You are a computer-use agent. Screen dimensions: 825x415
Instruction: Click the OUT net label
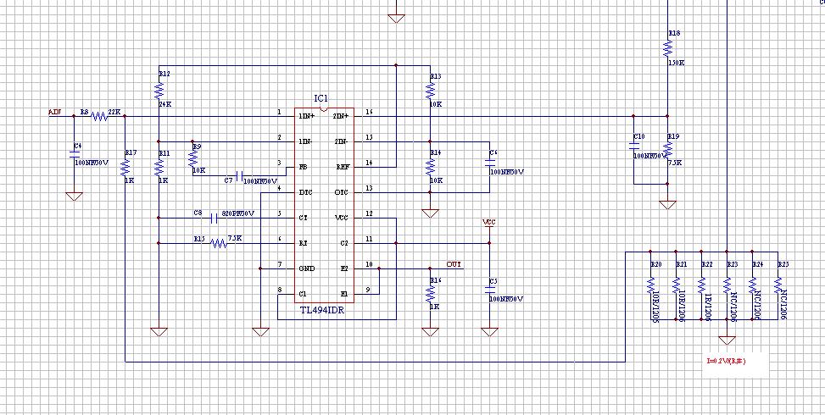454,264
